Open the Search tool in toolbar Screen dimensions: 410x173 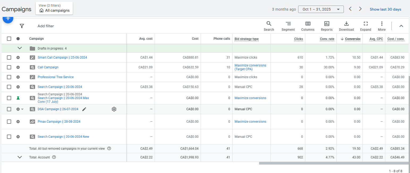[269, 26]
